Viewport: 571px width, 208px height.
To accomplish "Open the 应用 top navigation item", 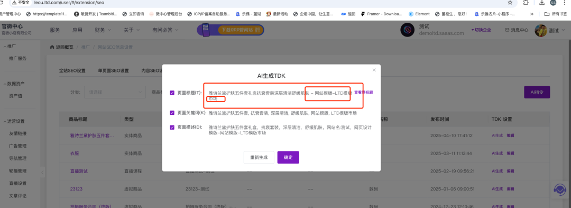I will tap(77, 30).
